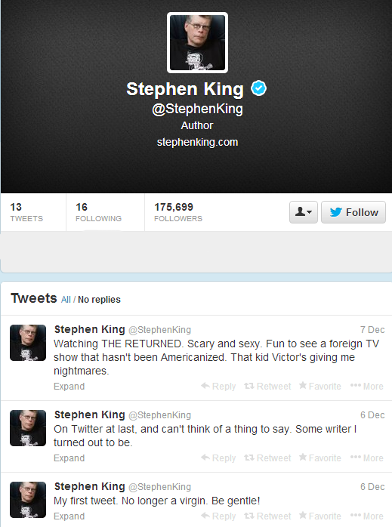Reply to the 'My first tweet' post
Screen dimensions: 392x527
(x=218, y=516)
